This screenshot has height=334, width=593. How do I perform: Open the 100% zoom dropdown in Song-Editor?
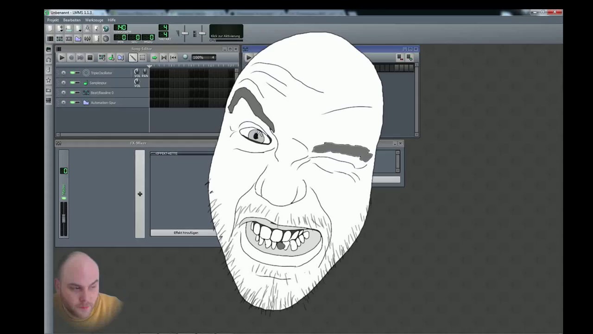[204, 58]
